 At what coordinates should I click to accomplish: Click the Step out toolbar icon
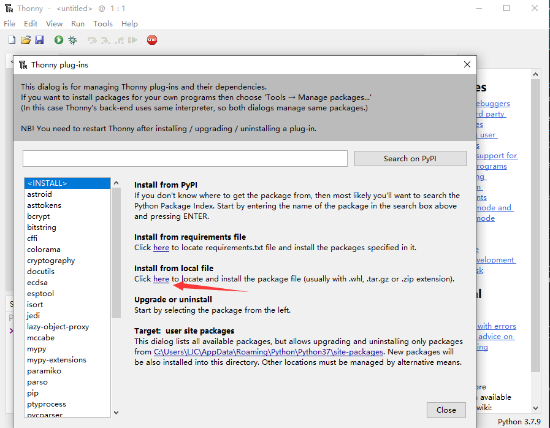tap(120, 40)
